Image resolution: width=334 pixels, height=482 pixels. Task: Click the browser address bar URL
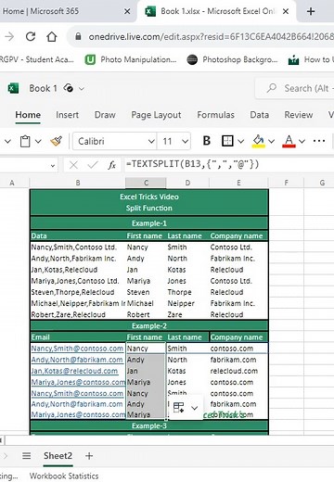click(x=211, y=37)
